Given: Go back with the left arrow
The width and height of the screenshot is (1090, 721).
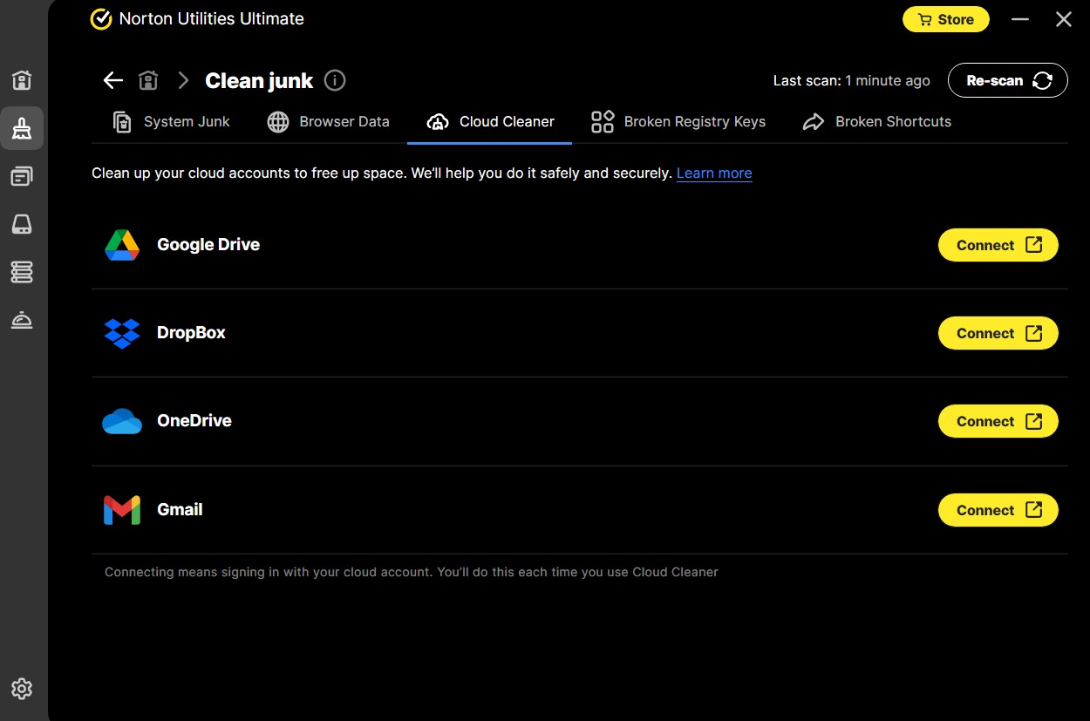Looking at the screenshot, I should 113,80.
